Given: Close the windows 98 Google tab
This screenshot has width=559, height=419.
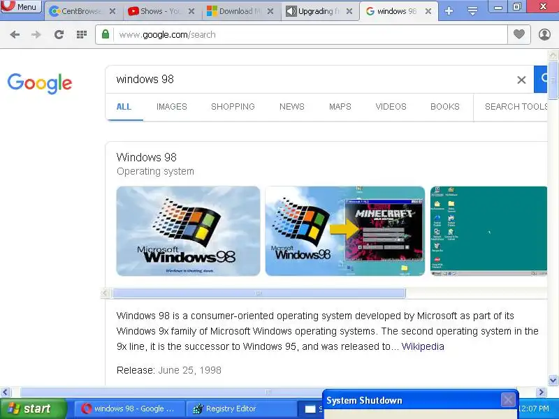Looking at the screenshot, I should tap(428, 11).
